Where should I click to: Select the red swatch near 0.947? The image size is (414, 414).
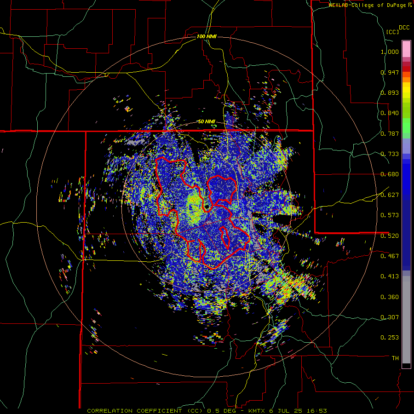[x=406, y=69]
